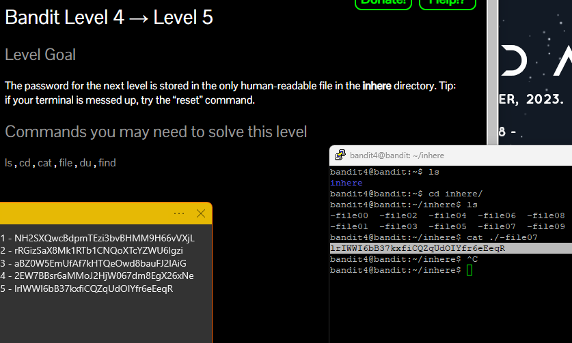Open the ls command link
The height and width of the screenshot is (343, 572).
pos(8,163)
